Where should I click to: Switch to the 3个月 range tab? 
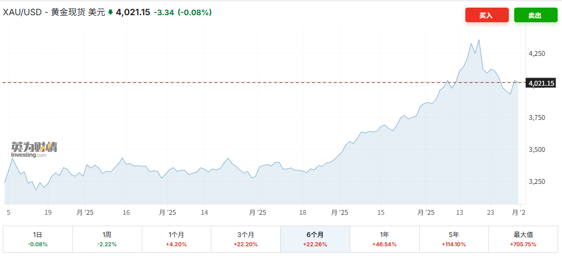click(x=245, y=239)
